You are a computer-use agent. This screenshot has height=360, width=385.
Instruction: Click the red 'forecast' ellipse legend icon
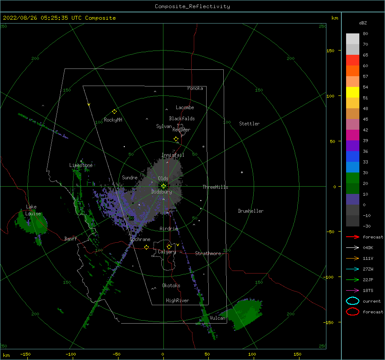point(352,312)
